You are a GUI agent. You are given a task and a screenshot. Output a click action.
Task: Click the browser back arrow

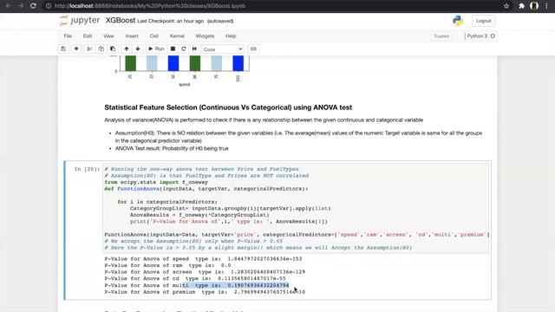(8, 6)
